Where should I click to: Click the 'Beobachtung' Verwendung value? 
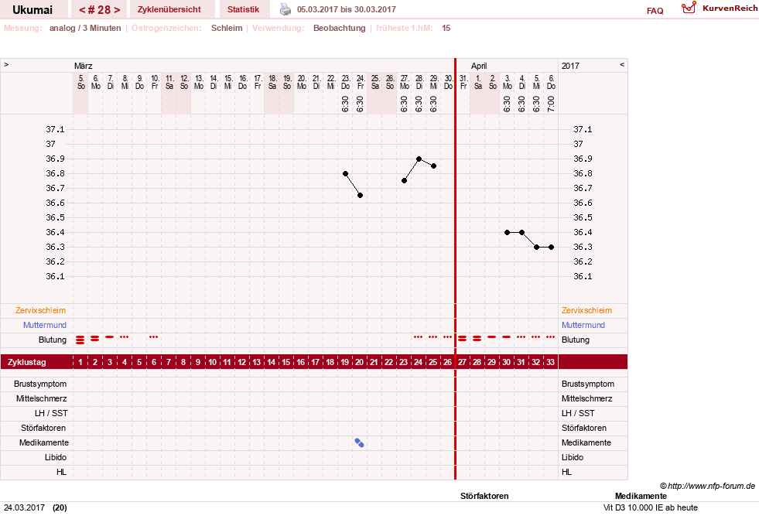[340, 28]
